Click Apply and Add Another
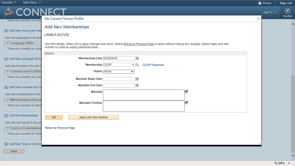The height and width of the screenshot is (166, 295). coord(94,117)
